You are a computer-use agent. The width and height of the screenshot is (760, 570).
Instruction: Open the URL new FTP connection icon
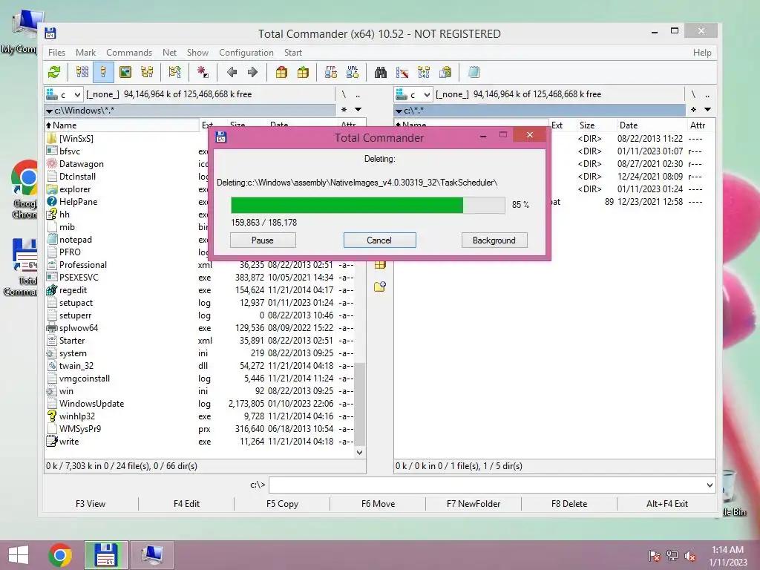coord(353,73)
